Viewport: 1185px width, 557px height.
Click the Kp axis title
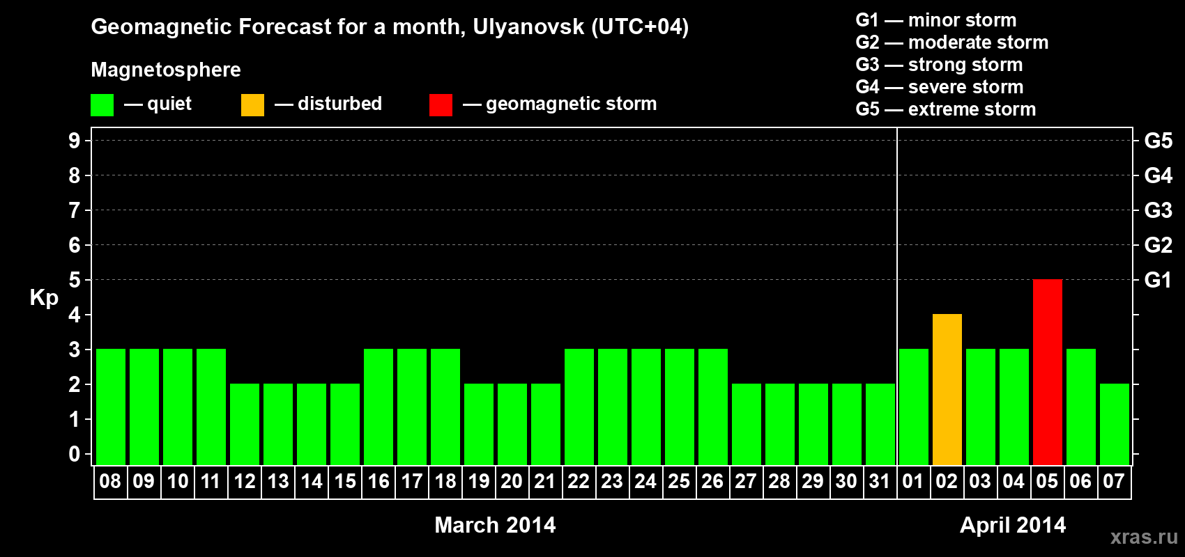[x=44, y=298]
